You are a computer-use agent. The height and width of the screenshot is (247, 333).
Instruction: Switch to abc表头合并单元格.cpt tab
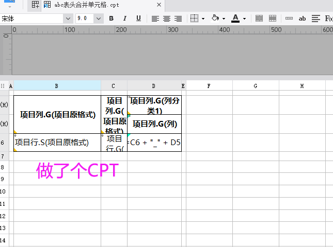tap(86, 5)
